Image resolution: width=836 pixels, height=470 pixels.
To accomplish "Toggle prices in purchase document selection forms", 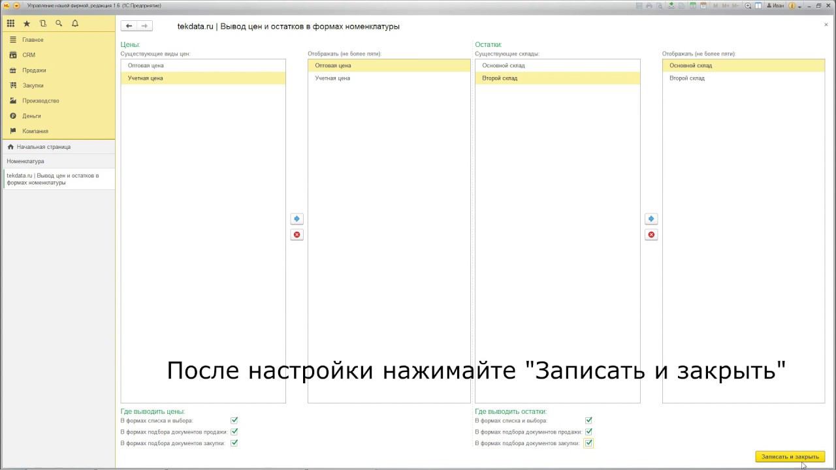I will coord(234,443).
